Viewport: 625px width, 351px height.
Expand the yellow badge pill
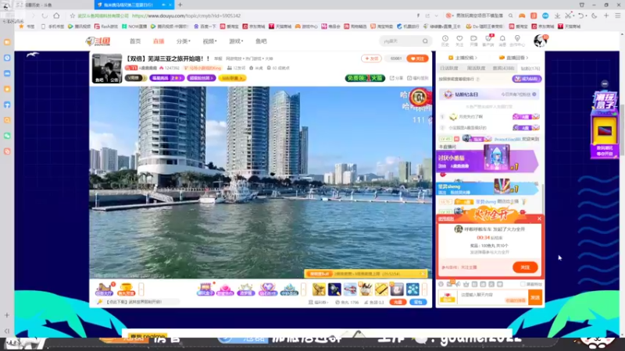pyautogui.click(x=232, y=78)
